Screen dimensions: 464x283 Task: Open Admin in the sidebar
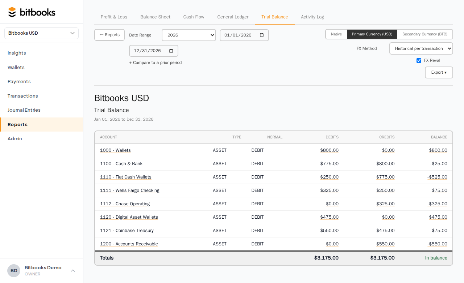click(x=42, y=139)
